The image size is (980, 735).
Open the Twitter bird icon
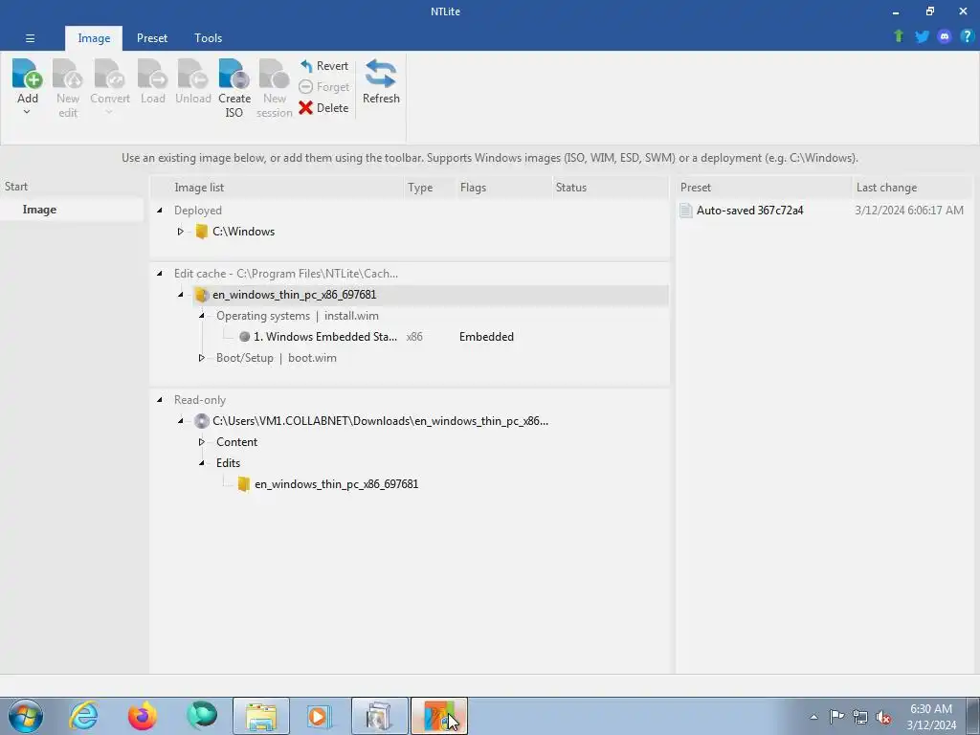coord(922,36)
